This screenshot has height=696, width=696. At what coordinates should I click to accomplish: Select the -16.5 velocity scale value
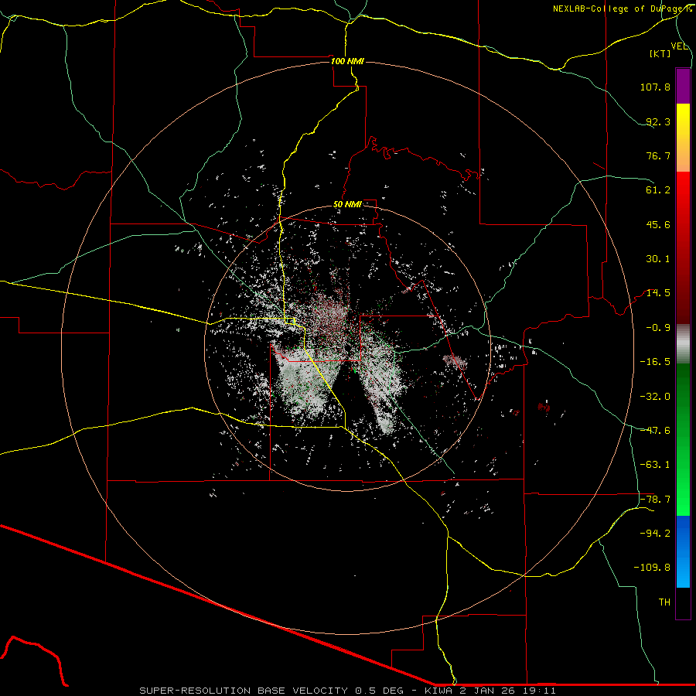[655, 362]
